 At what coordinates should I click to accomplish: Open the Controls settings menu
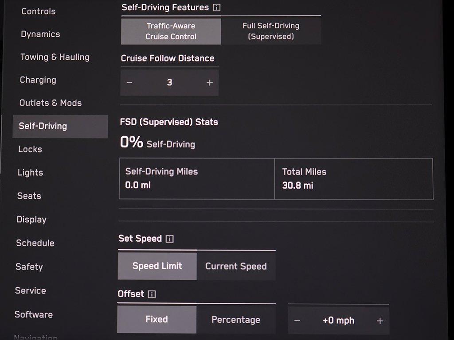tap(39, 11)
